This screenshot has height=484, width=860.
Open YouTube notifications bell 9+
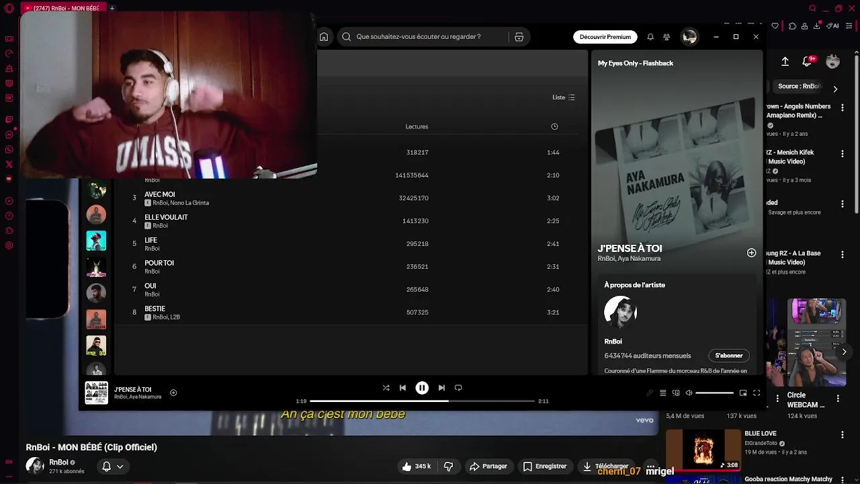point(808,61)
